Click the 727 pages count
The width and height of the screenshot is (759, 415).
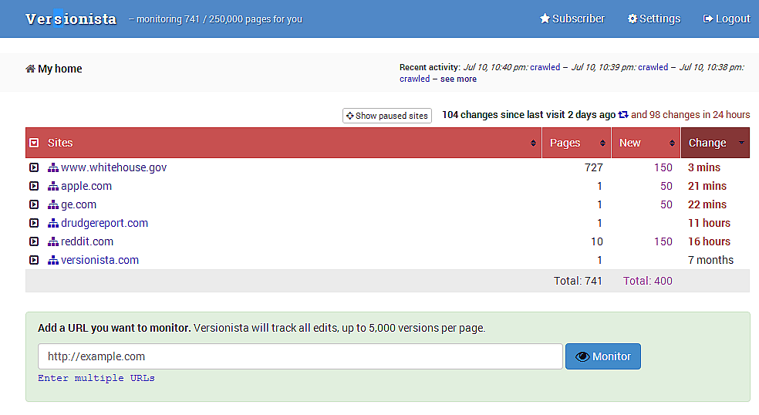click(593, 167)
